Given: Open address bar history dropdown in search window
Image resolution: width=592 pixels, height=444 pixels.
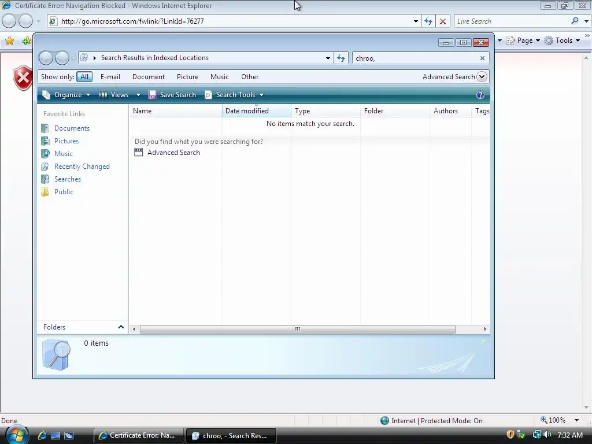Looking at the screenshot, I should [328, 58].
